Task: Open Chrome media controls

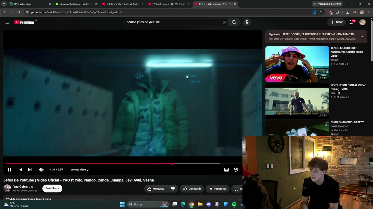Action: (x=355, y=12)
